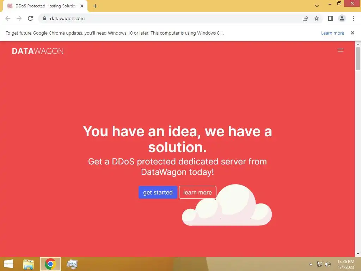Go back using the browser back arrow
Viewport: 361px width, 271px height.
tap(8, 18)
